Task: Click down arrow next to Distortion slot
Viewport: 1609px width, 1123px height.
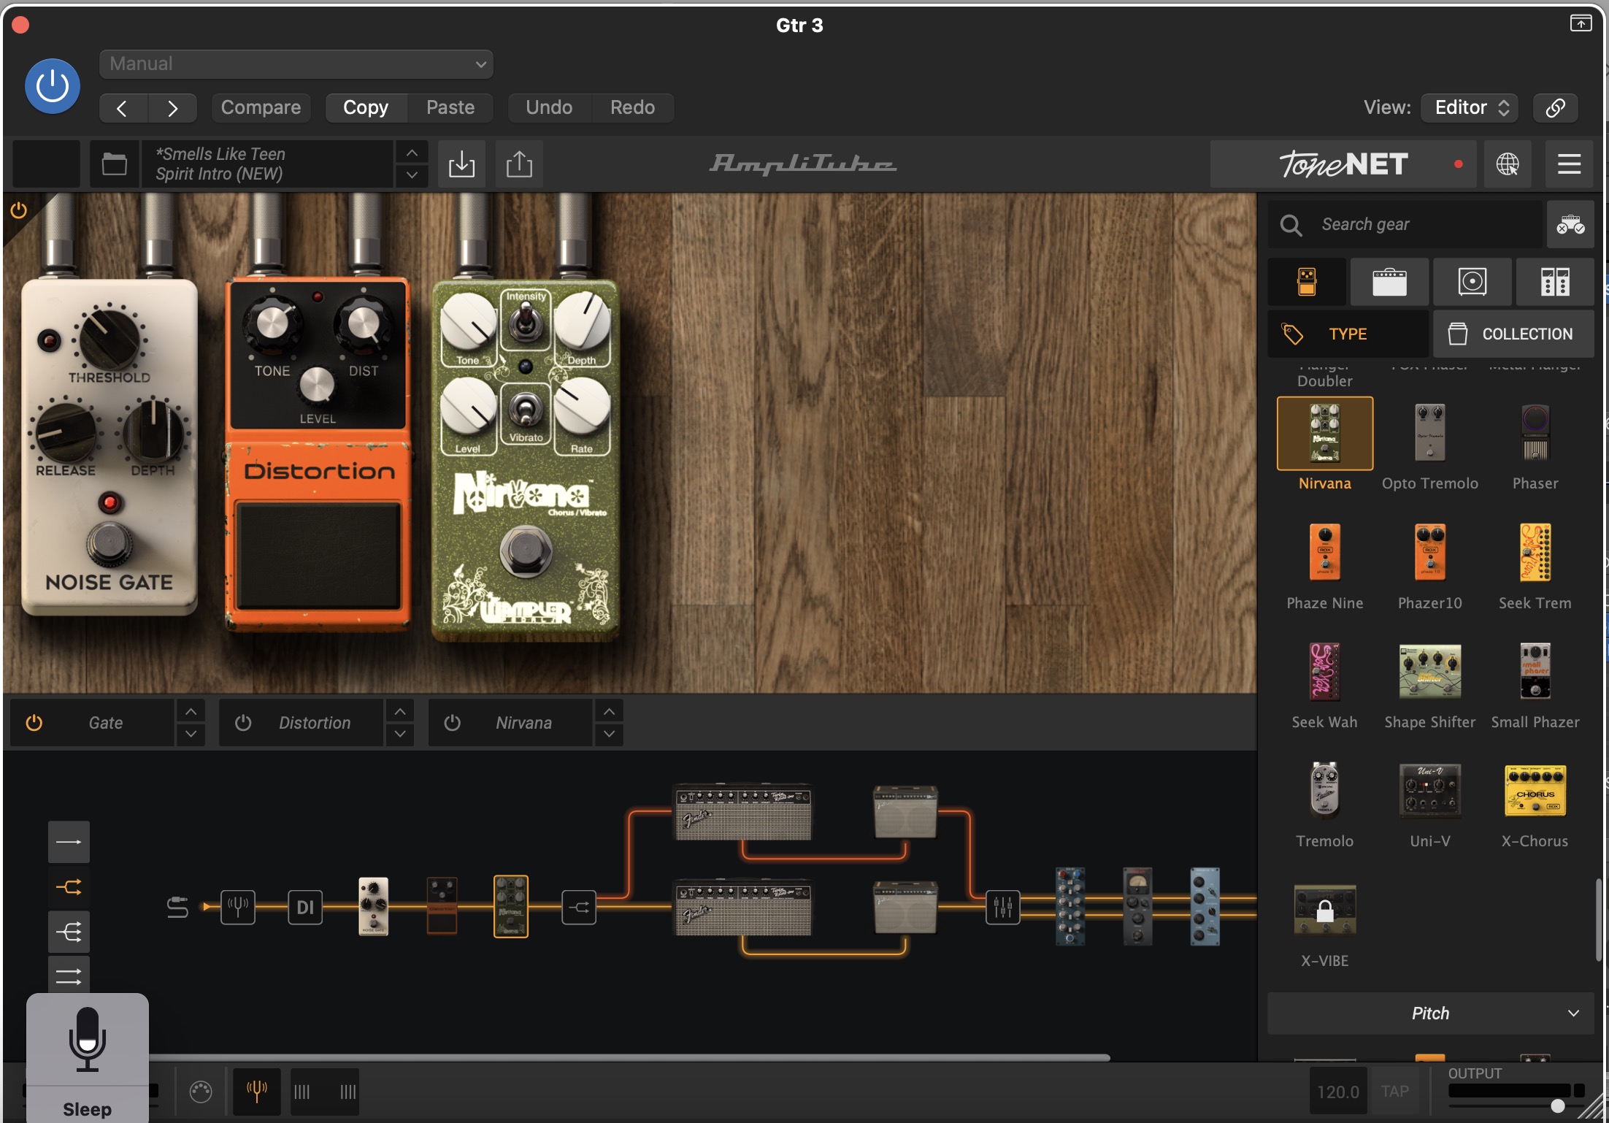Action: pyautogui.click(x=400, y=735)
